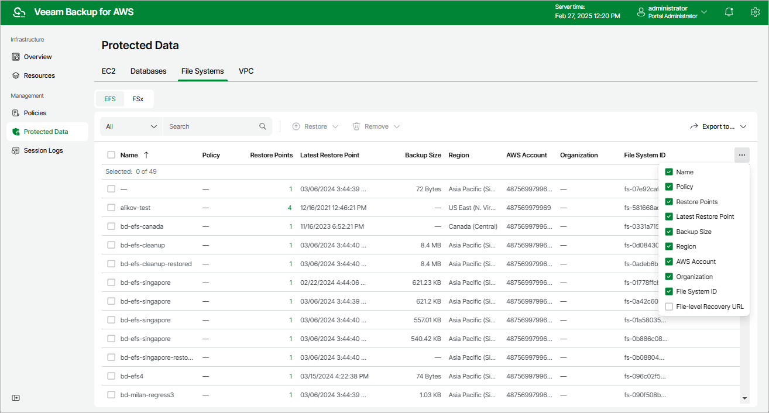Switch to the FSx sub-tab

138,99
